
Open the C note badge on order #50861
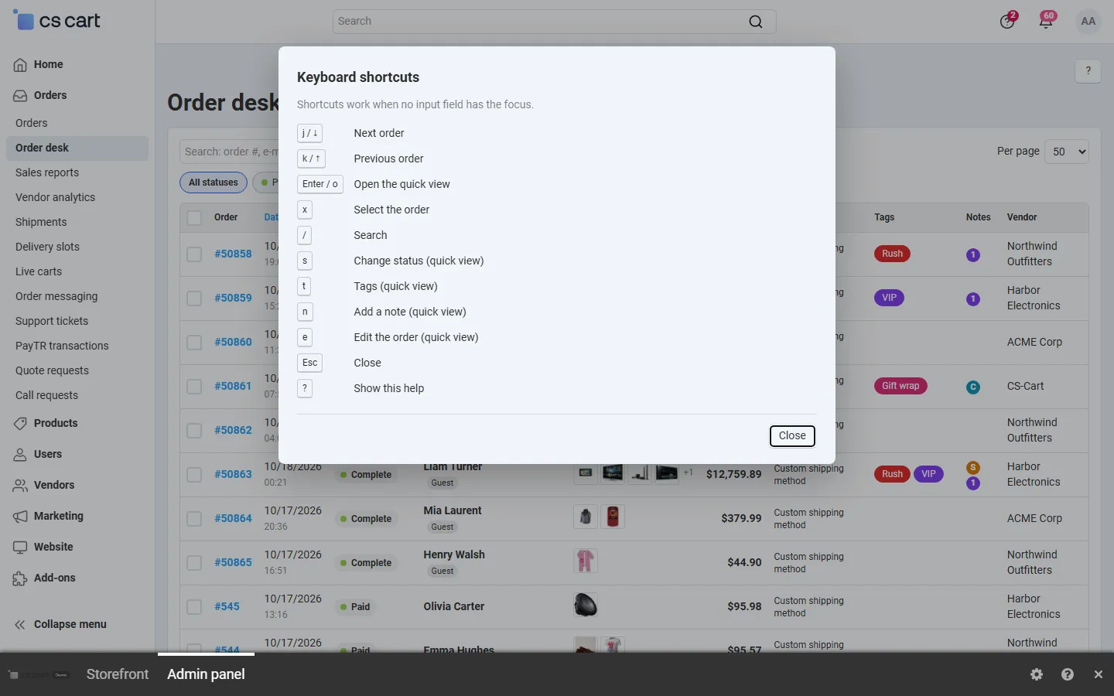[973, 387]
